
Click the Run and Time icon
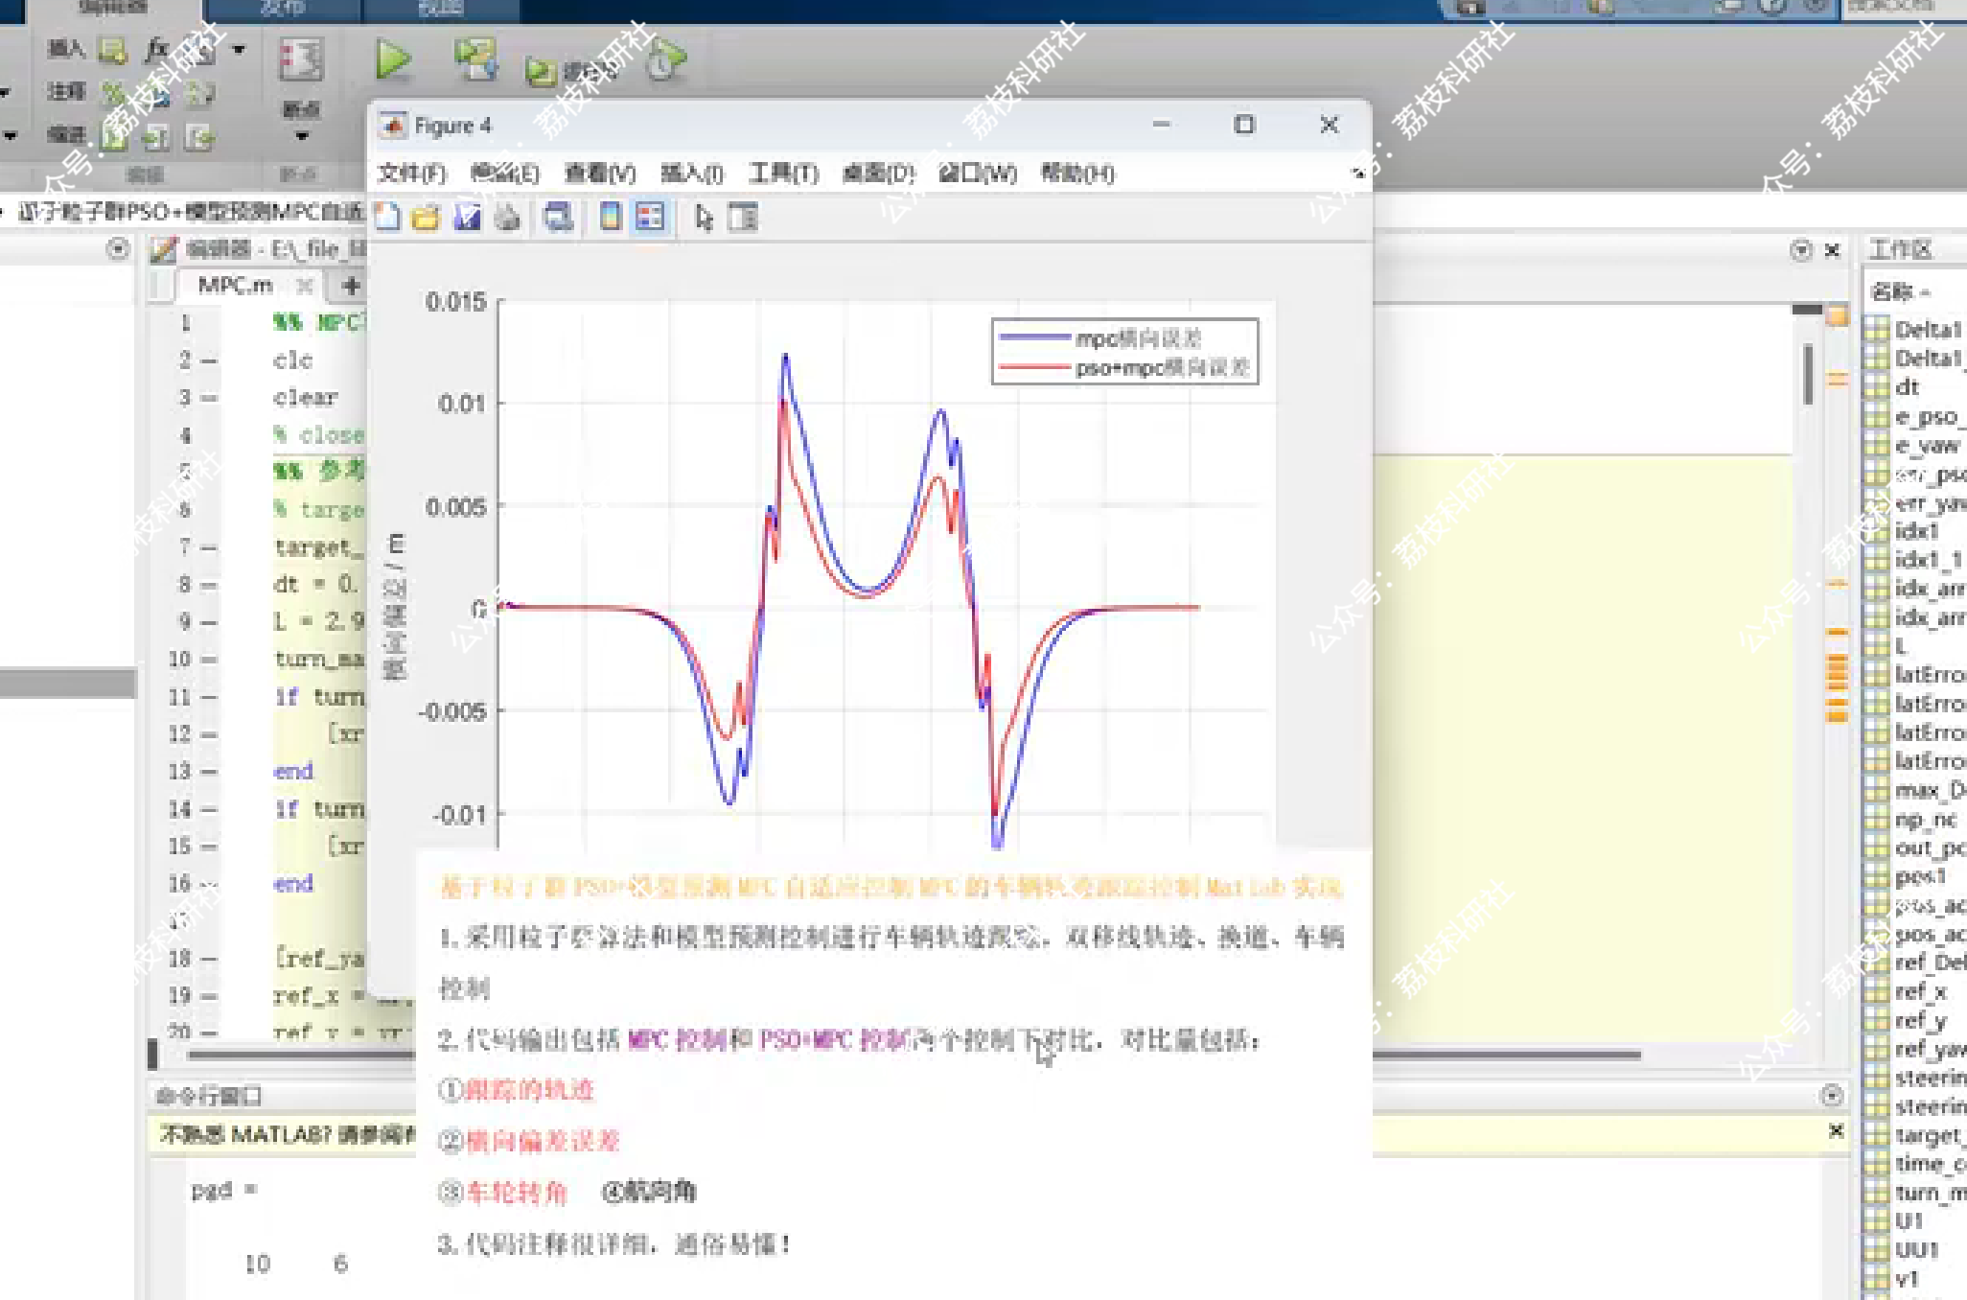665,61
